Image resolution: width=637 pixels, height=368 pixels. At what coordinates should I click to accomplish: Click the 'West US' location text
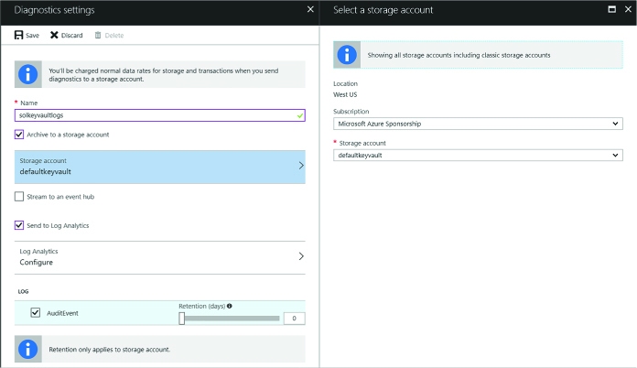[x=345, y=94]
